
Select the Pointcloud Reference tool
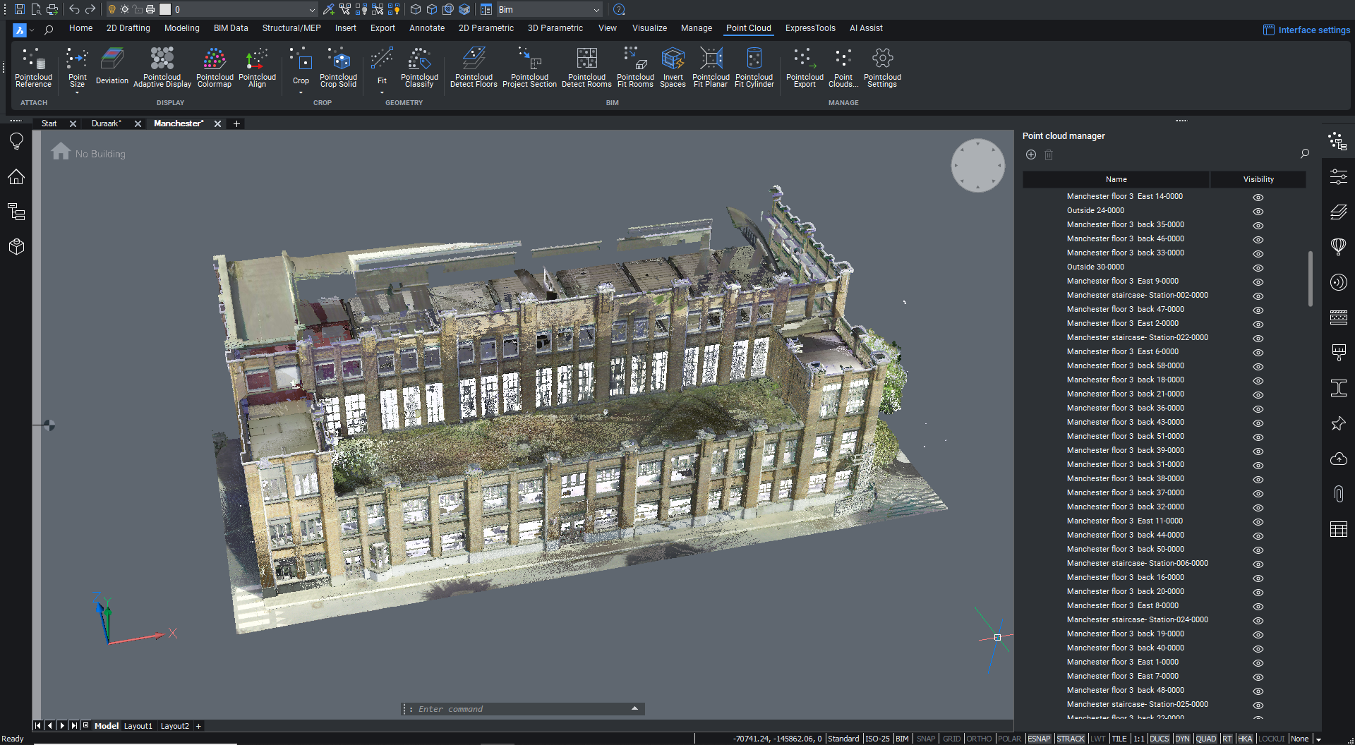pos(33,67)
